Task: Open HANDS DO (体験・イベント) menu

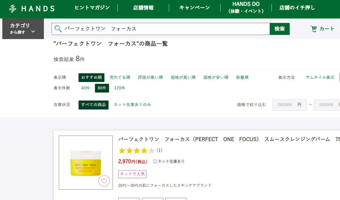Action: (246, 8)
